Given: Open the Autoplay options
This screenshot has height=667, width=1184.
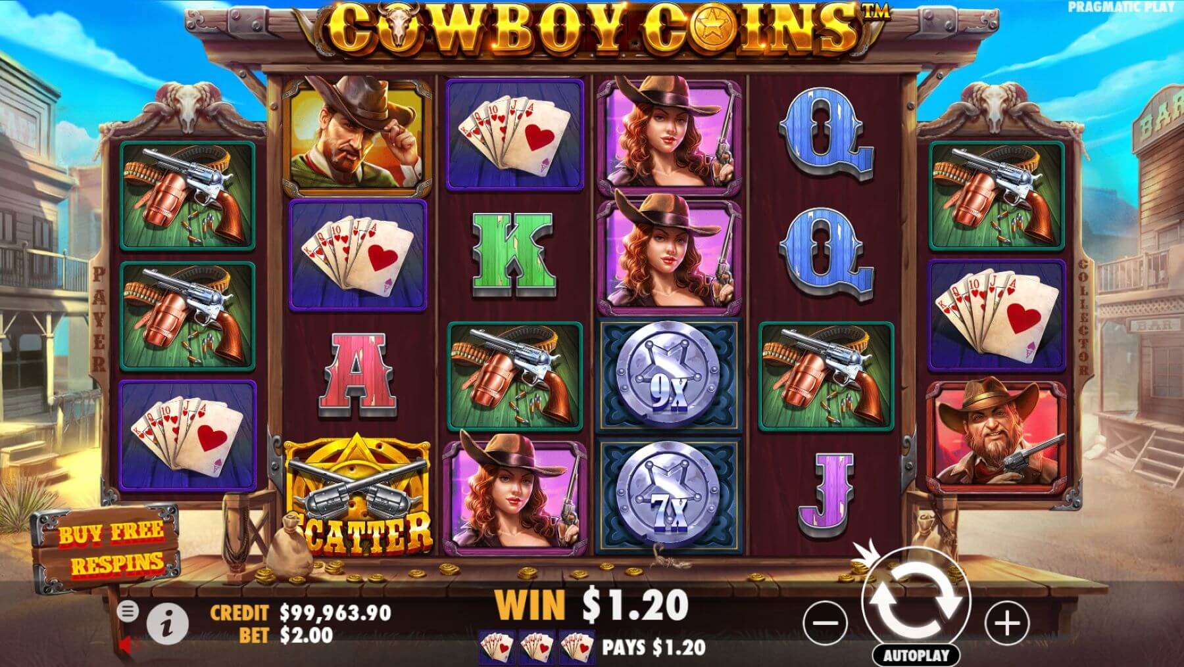Looking at the screenshot, I should point(916,655).
